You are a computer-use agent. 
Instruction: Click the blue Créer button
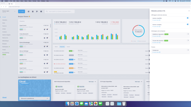coord(22,11)
